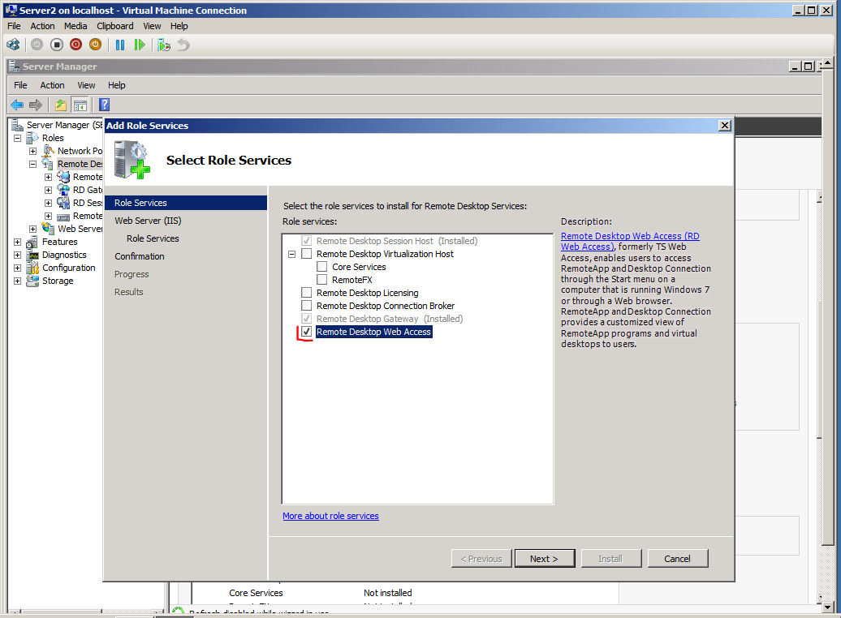The image size is (841, 618).
Task: Expand the Diagnostics node
Action: click(17, 255)
